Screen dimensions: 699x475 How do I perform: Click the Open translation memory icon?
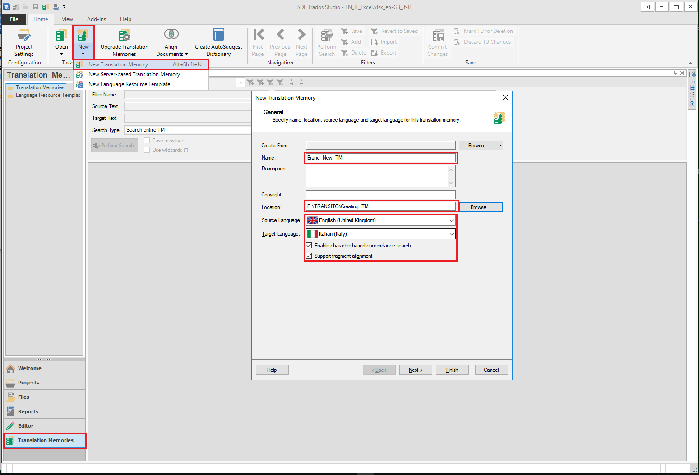point(61,35)
